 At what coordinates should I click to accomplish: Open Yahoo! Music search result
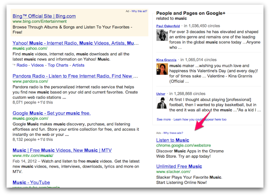pyautogui.click(x=75, y=43)
